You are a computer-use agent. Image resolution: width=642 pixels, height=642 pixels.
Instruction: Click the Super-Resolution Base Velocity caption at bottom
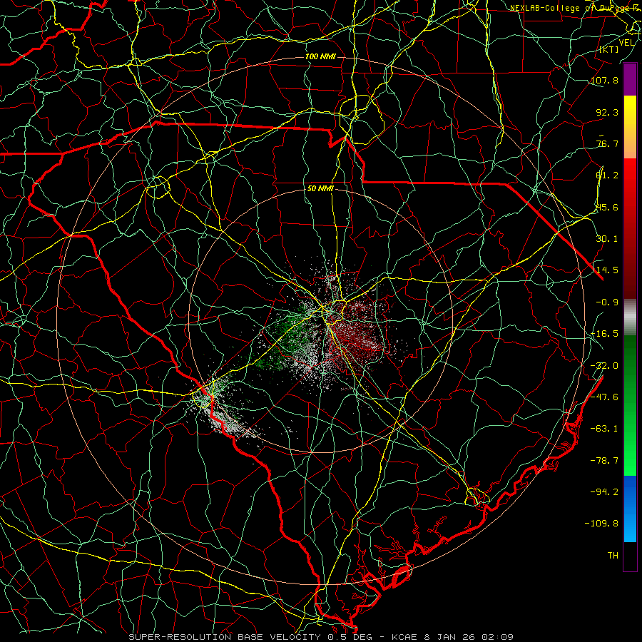[320, 637]
